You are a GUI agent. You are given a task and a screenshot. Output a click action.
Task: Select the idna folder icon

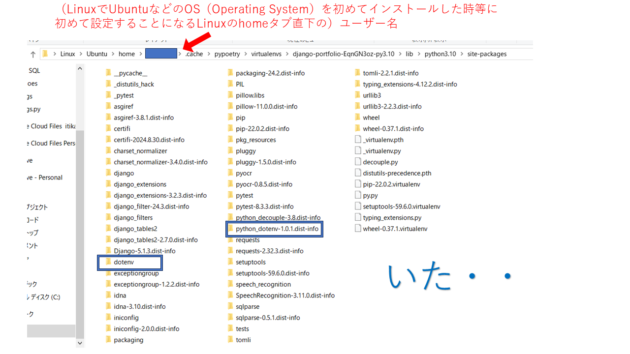click(x=108, y=295)
